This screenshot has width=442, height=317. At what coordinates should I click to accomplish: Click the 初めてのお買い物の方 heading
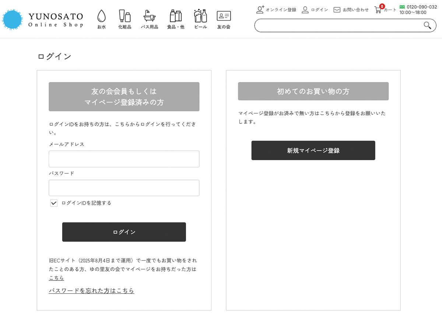pyautogui.click(x=313, y=91)
